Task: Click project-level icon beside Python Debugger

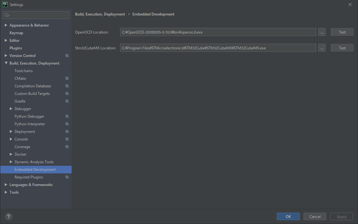Action: 67,116
